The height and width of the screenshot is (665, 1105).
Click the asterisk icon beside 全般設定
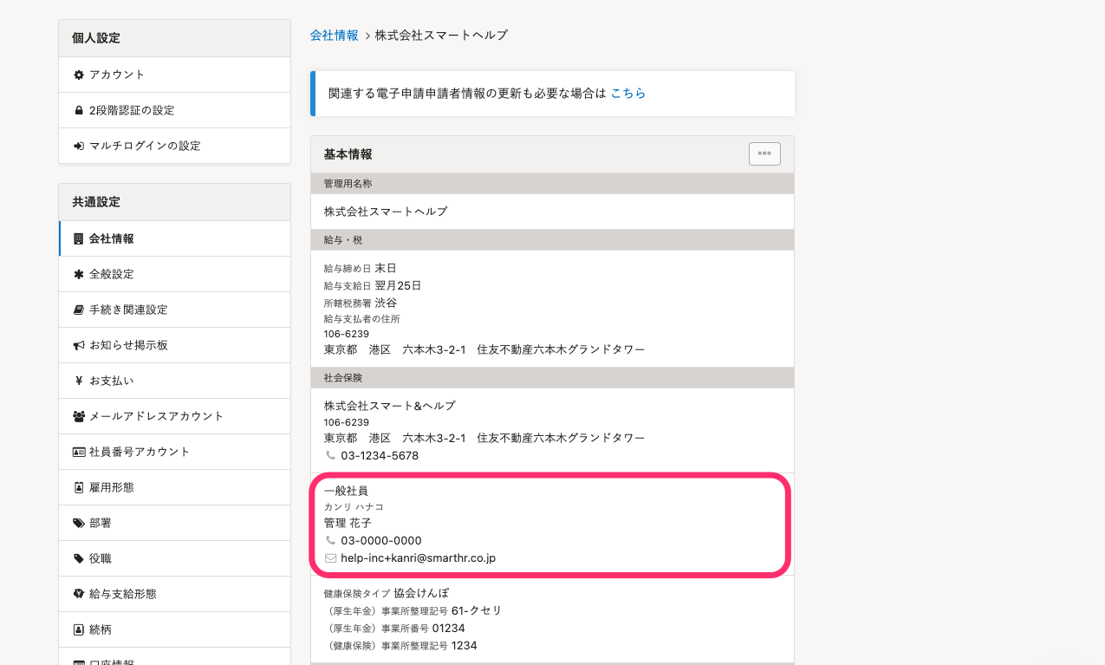pos(79,274)
